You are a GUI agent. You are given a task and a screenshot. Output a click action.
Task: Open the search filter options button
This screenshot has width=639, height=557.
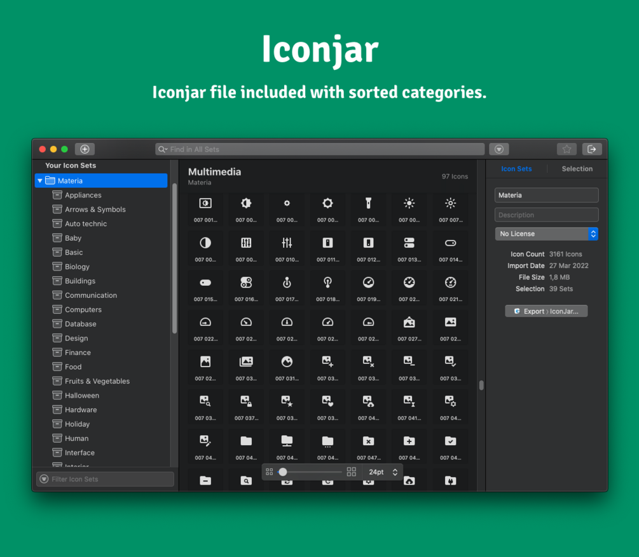coord(499,149)
